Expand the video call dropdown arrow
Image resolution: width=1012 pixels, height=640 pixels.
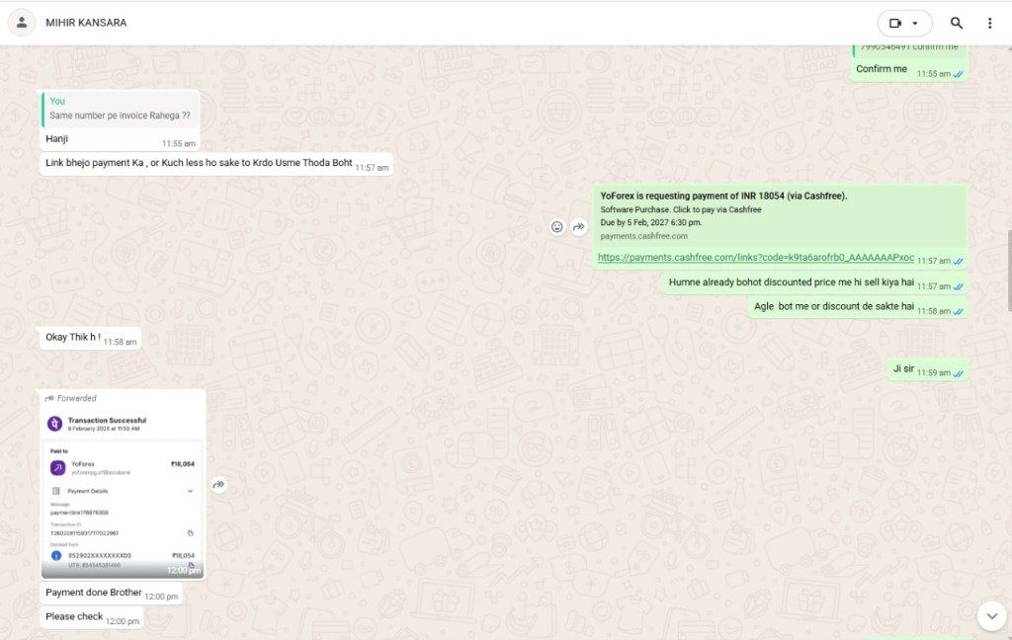coord(916,23)
